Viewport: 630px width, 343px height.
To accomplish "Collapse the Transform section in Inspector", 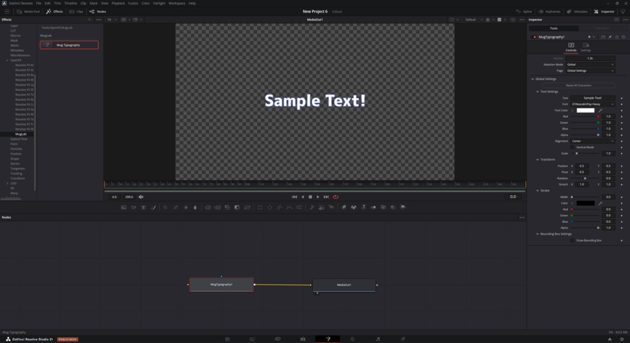I will pyautogui.click(x=538, y=159).
